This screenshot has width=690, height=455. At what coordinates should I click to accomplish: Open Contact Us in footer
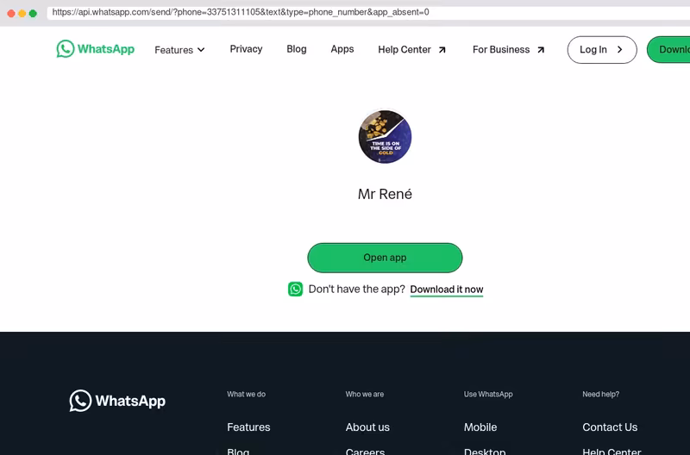(x=610, y=427)
